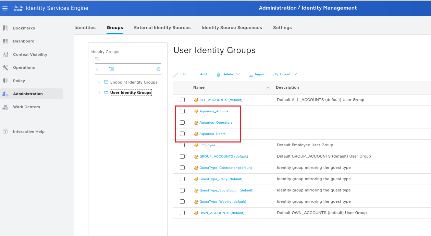The image size is (431, 236).
Task: Select the Endpoint Identity Groups tree label
Action: coord(134,82)
